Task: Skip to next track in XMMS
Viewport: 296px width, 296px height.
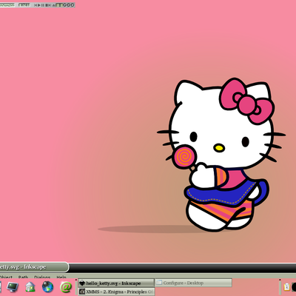Action: [50, 5]
